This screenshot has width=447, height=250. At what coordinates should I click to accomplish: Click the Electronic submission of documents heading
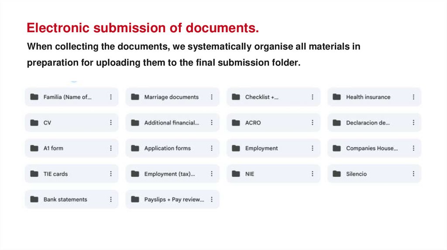143,28
